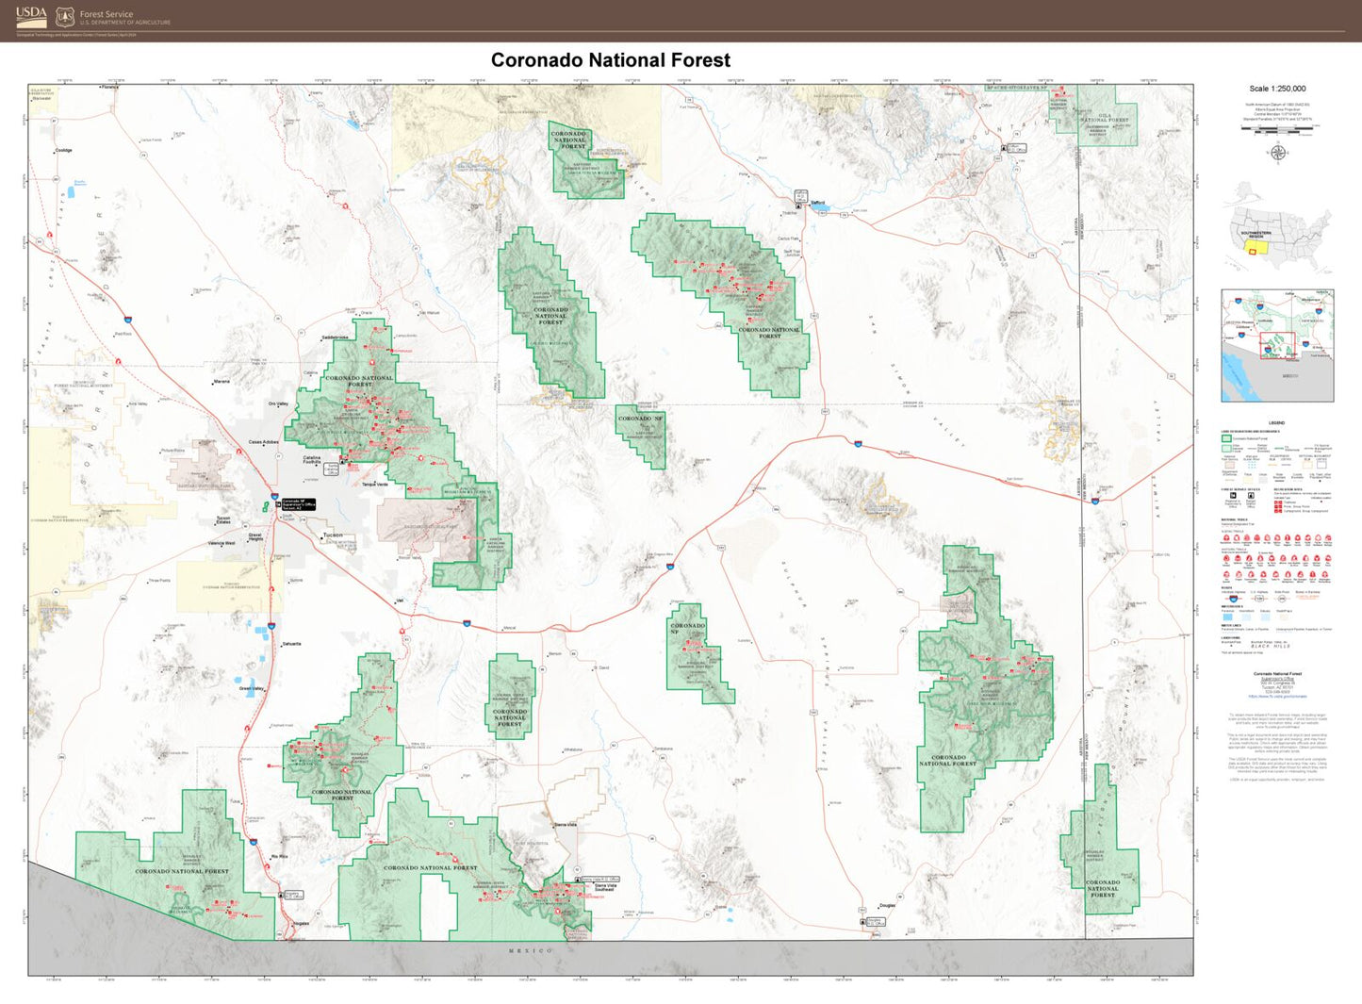Click the Tucson city label

333,535
